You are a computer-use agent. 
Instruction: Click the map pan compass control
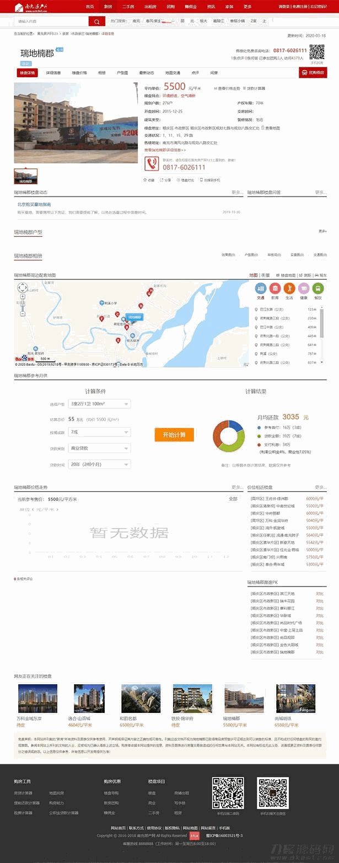coord(23,288)
